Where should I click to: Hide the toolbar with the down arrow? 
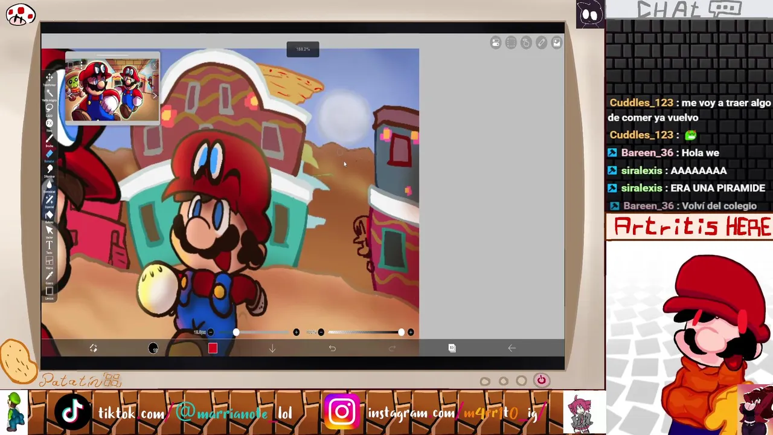[x=272, y=349]
